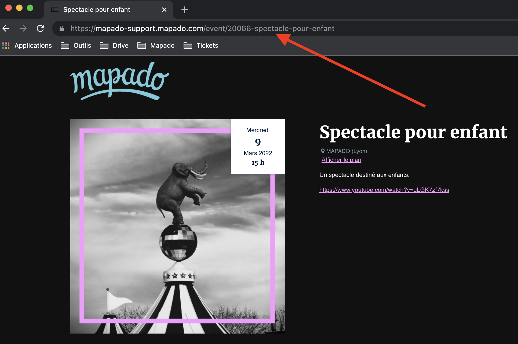Image resolution: width=518 pixels, height=344 pixels.
Task: Click the Afficher le plan link
Action: [341, 160]
